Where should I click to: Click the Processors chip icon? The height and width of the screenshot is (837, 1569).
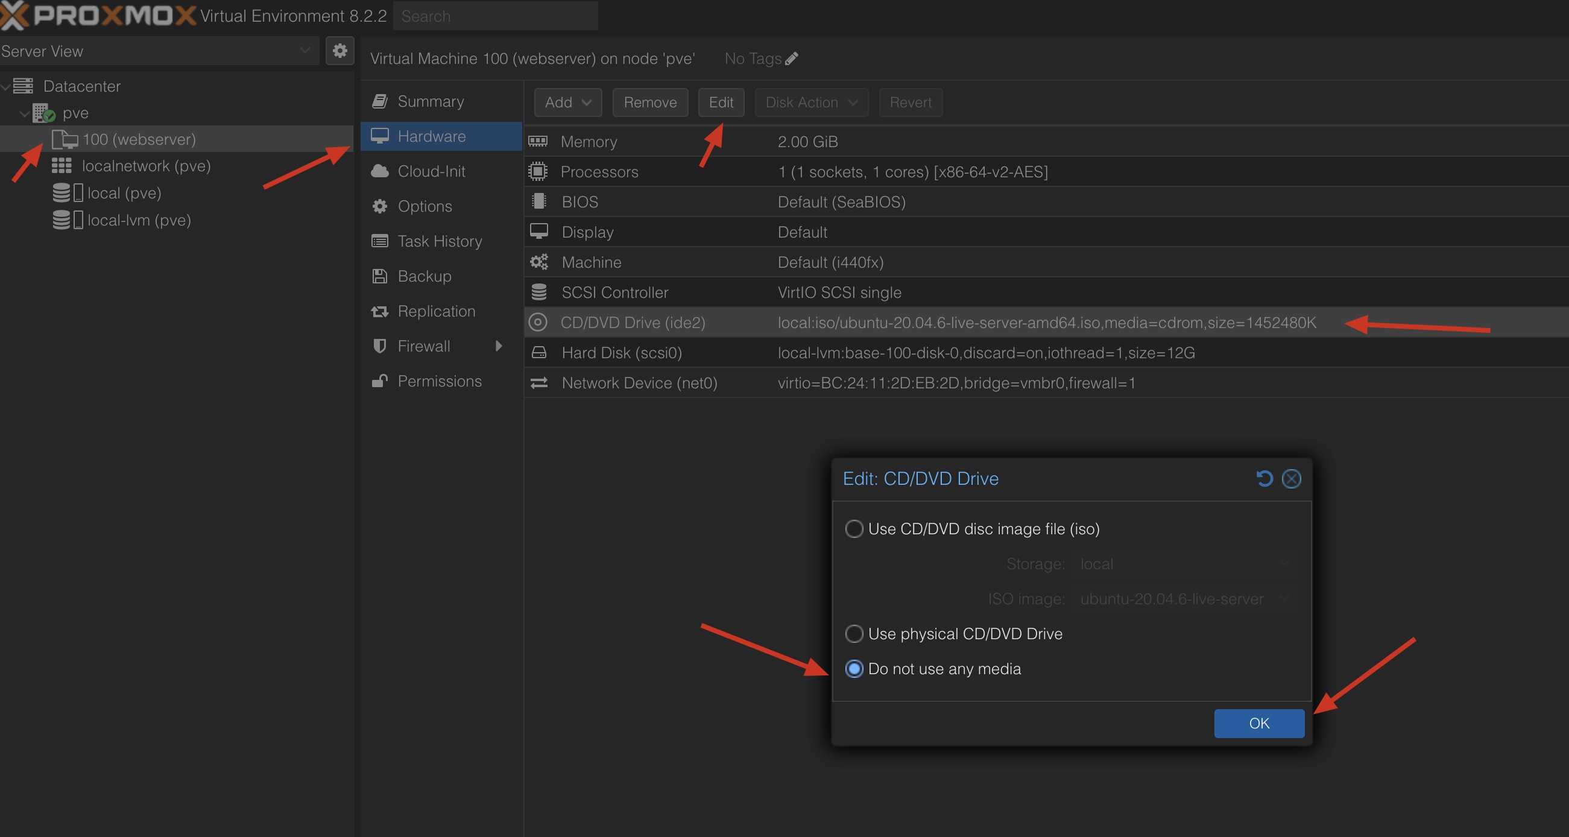[x=538, y=172]
